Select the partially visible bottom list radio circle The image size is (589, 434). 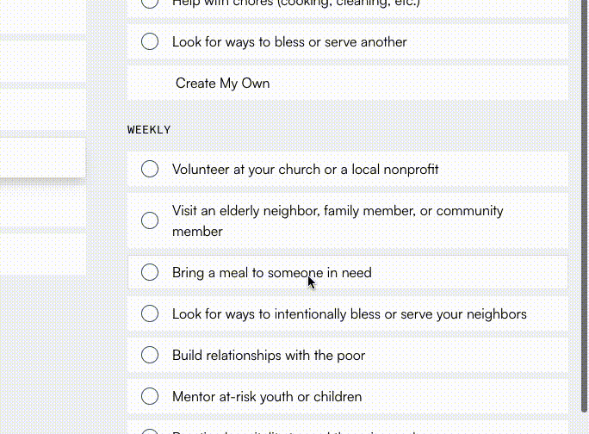point(150,431)
